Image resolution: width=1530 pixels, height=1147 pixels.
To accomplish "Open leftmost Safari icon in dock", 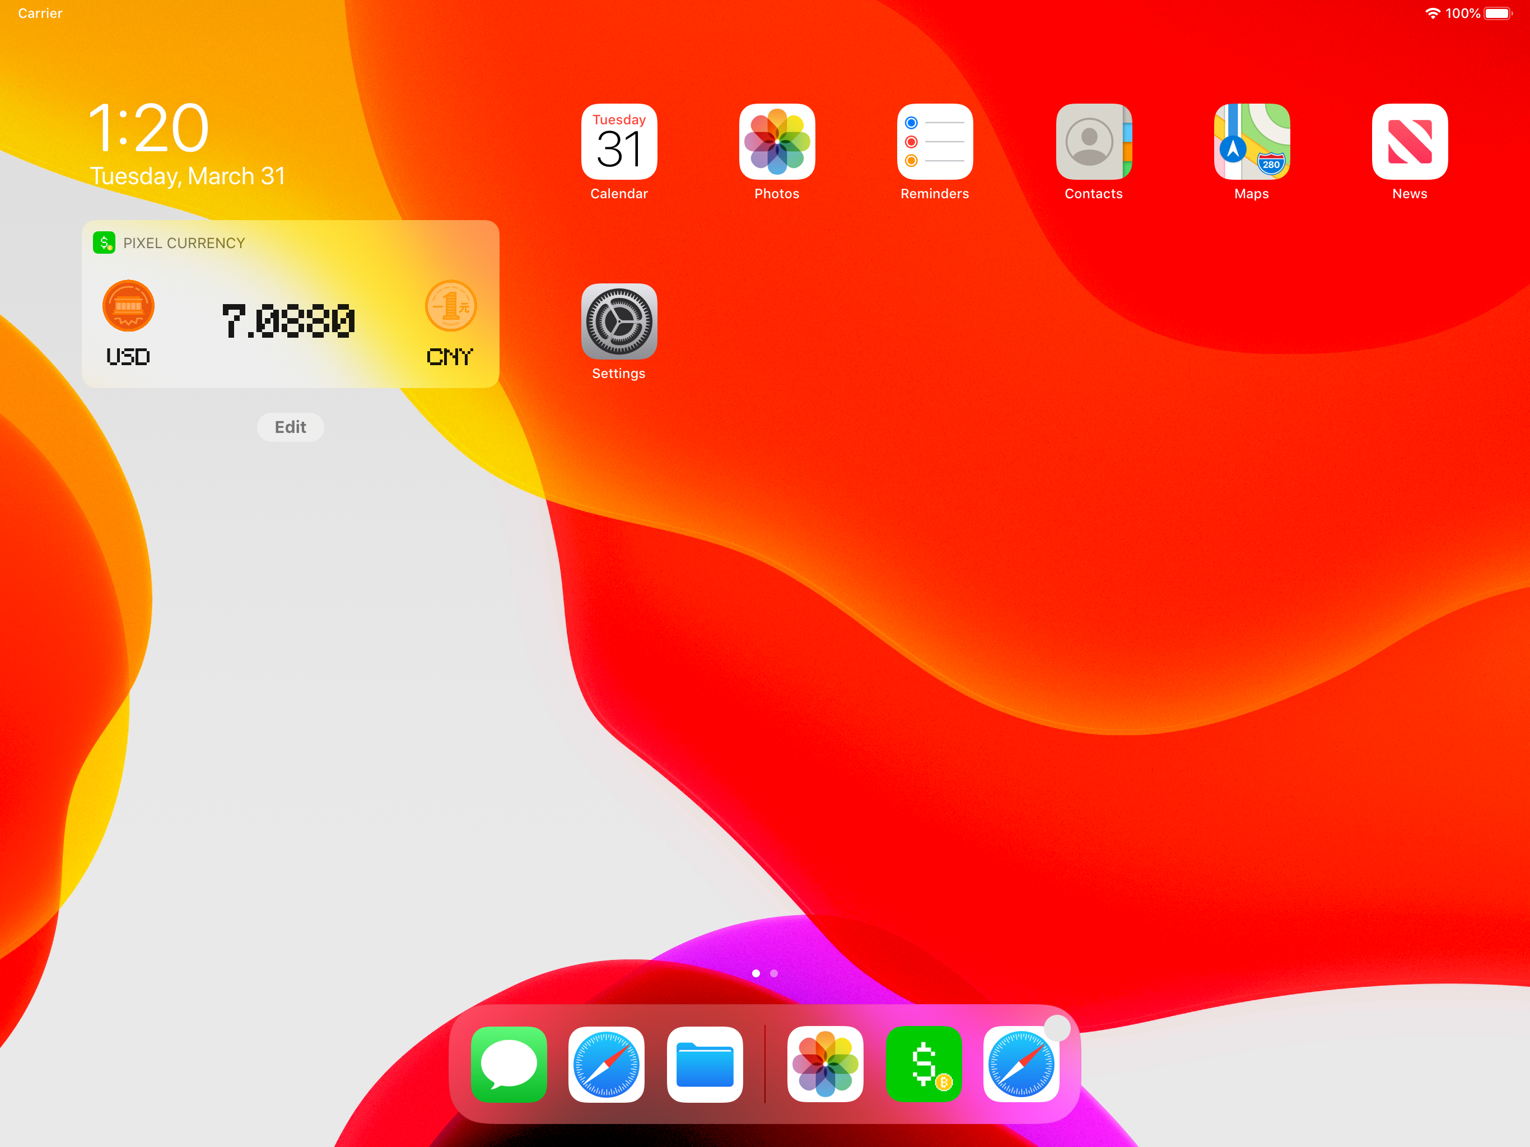I will pos(607,1064).
